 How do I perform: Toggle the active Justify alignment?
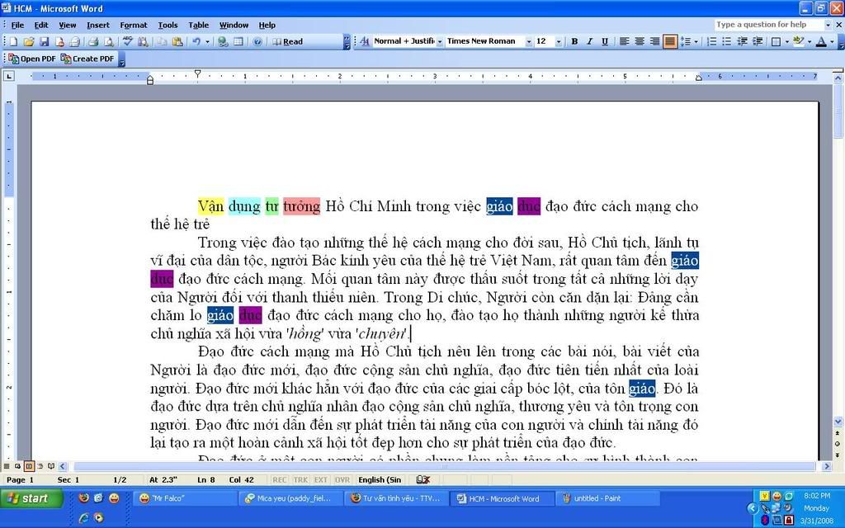coord(670,41)
